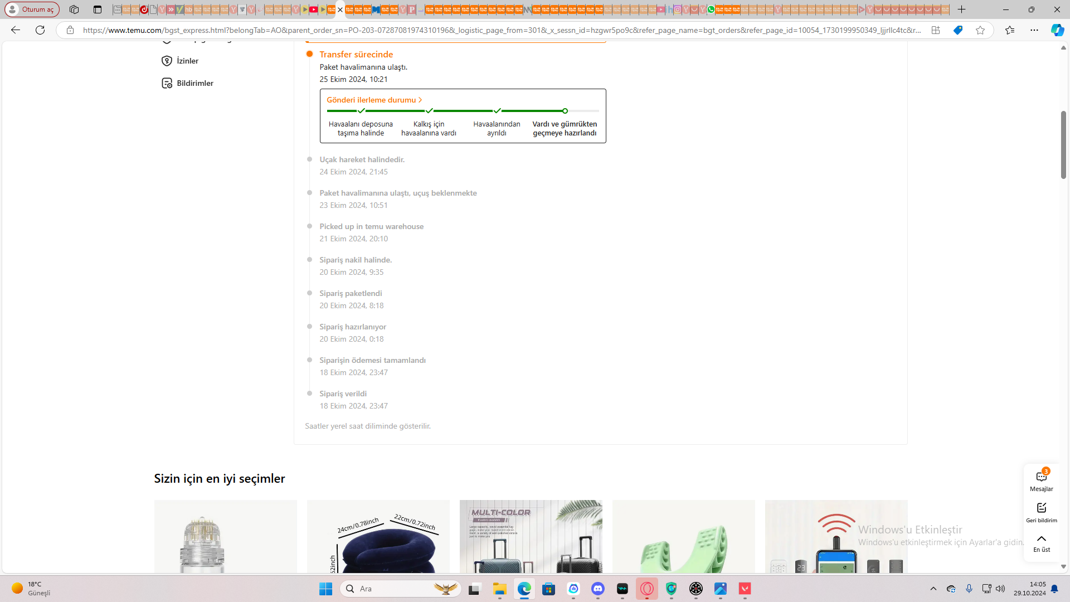Viewport: 1070px width, 602px height.
Task: Click the shipment progress bar current step
Action: point(565,111)
